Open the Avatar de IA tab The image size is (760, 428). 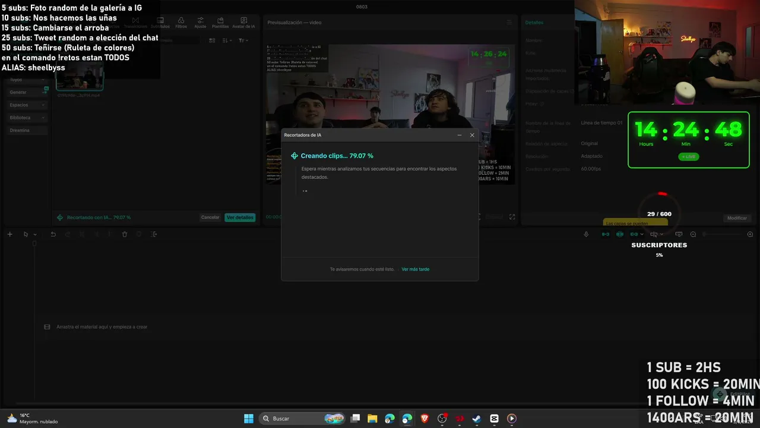243,23
